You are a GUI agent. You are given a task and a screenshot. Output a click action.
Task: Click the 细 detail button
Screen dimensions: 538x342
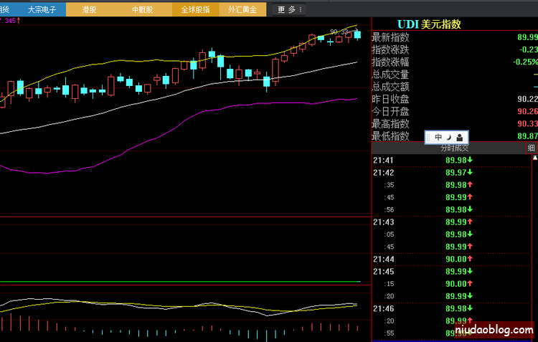(532, 148)
